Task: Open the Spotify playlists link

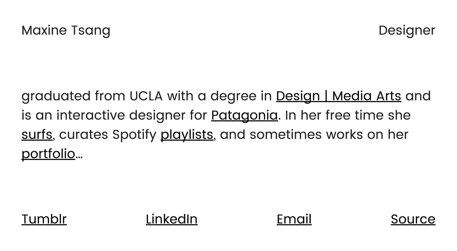Action: (186, 134)
